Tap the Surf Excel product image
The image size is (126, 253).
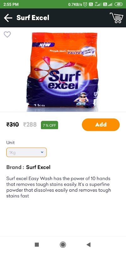click(62, 70)
